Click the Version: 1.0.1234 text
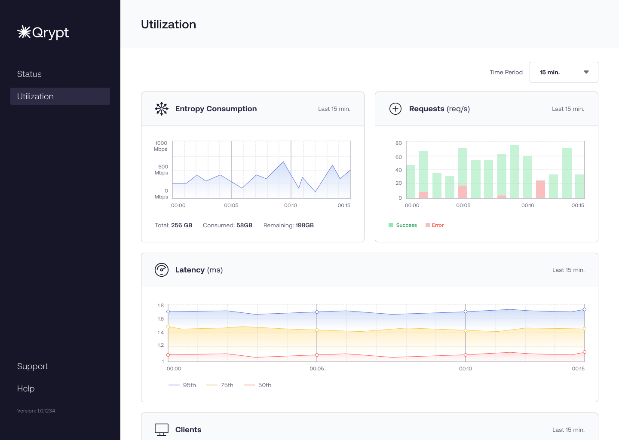The image size is (619, 440). (36, 411)
